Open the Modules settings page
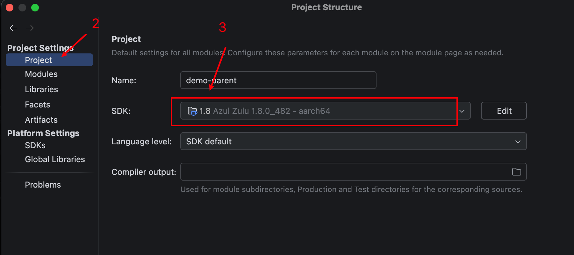 click(x=41, y=74)
